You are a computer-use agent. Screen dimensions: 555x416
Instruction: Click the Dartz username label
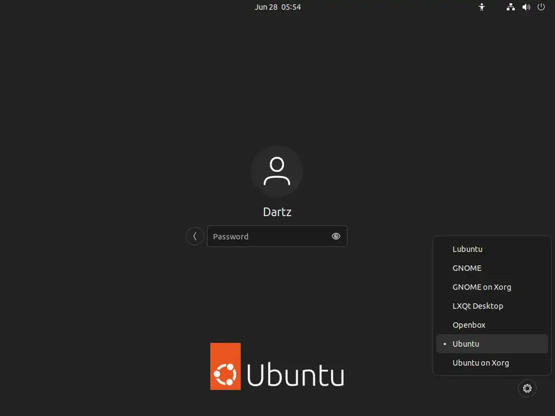(x=277, y=212)
